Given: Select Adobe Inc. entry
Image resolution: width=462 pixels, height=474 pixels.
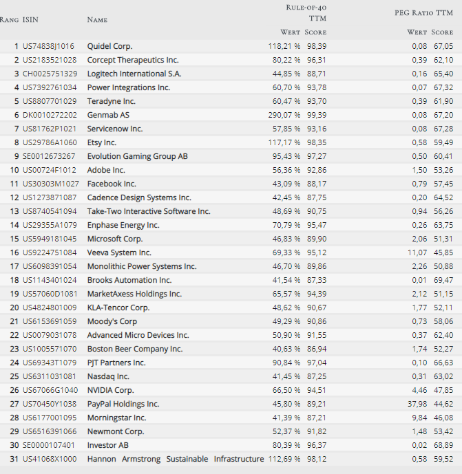Looking at the screenshot, I should point(106,170).
